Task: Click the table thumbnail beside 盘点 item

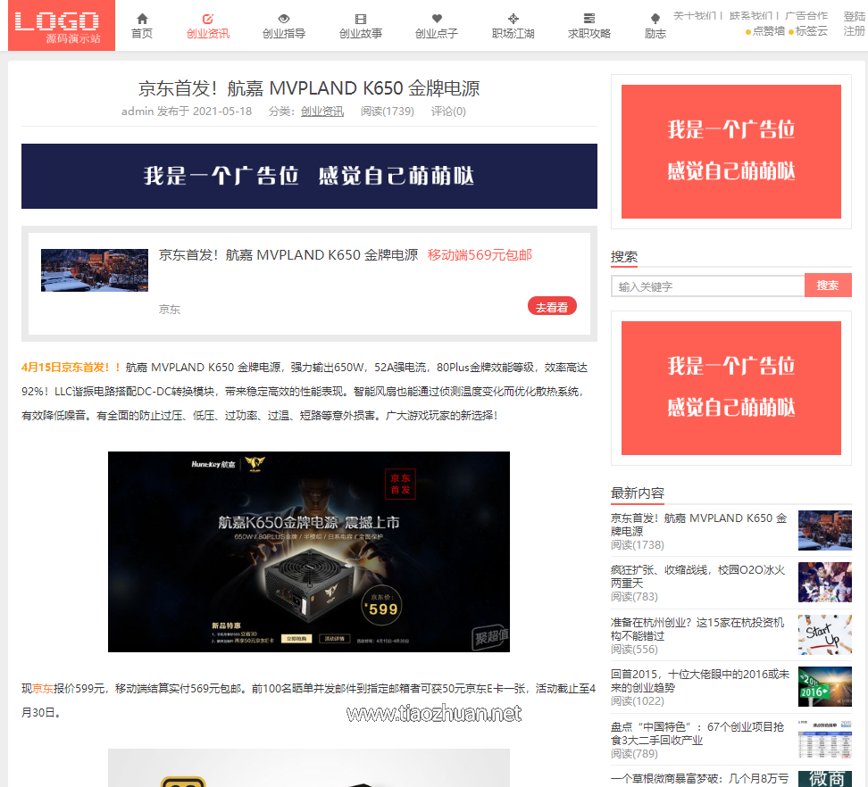Action: [x=825, y=740]
